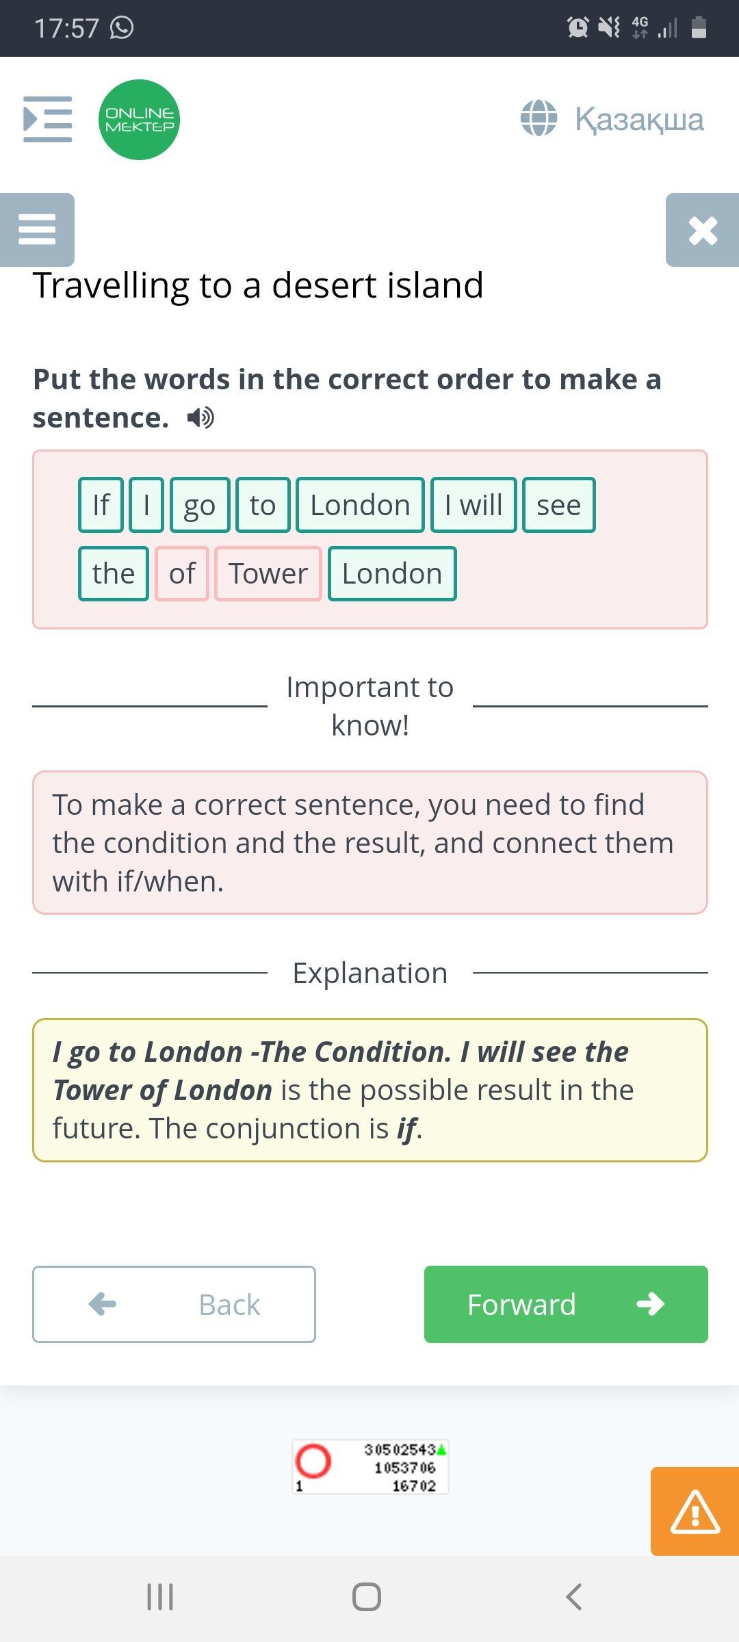Play the audio speaker icon
Screen dimensions: 739x1642
tap(200, 417)
